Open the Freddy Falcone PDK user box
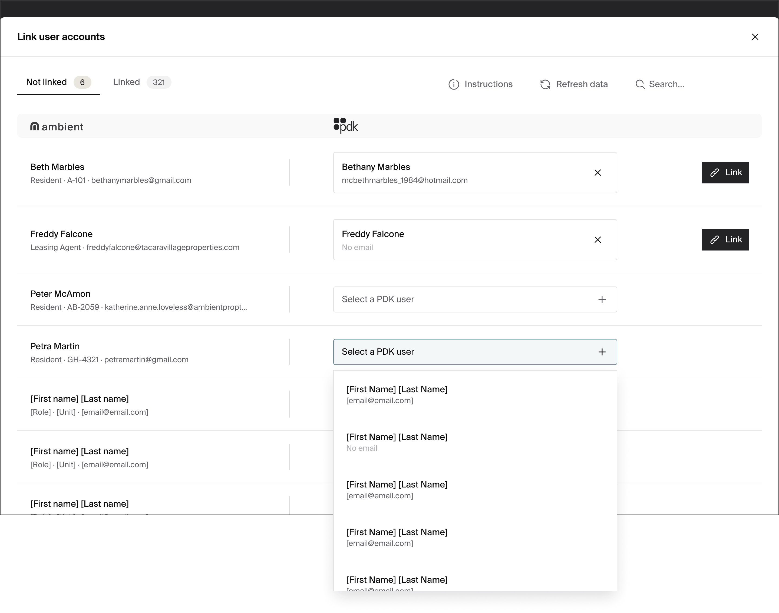 point(475,240)
